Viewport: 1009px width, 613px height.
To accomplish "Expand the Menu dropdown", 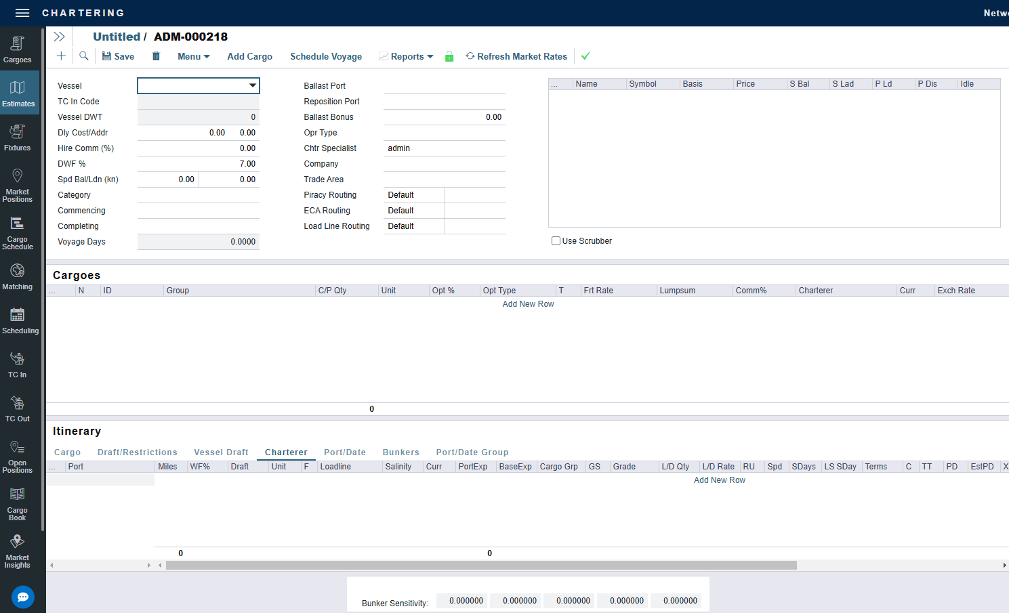I will point(193,57).
